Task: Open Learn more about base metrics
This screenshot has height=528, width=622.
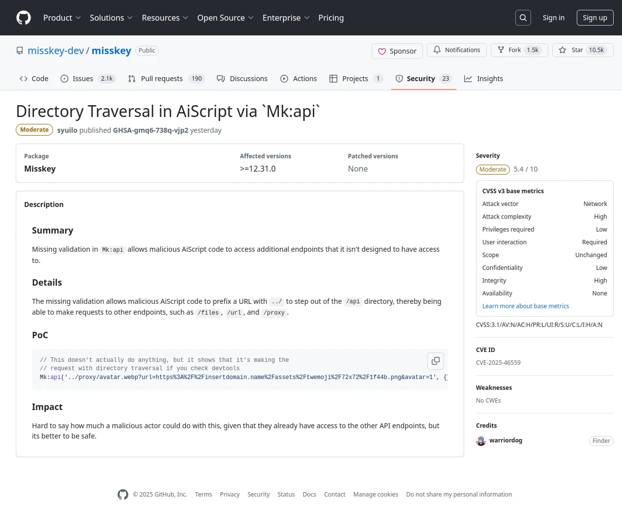Action: click(526, 306)
